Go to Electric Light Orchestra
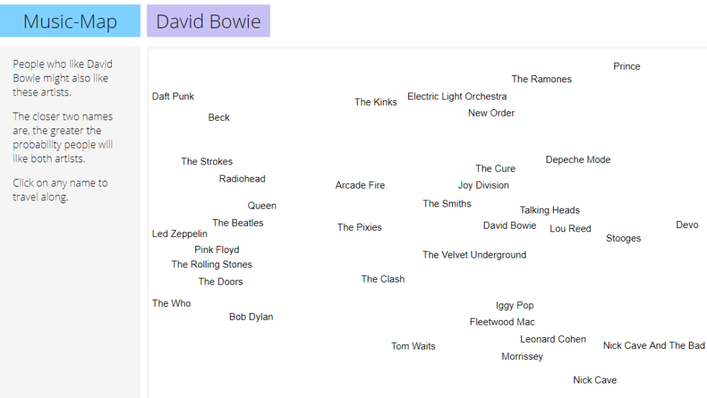The width and height of the screenshot is (707, 398). pos(456,97)
